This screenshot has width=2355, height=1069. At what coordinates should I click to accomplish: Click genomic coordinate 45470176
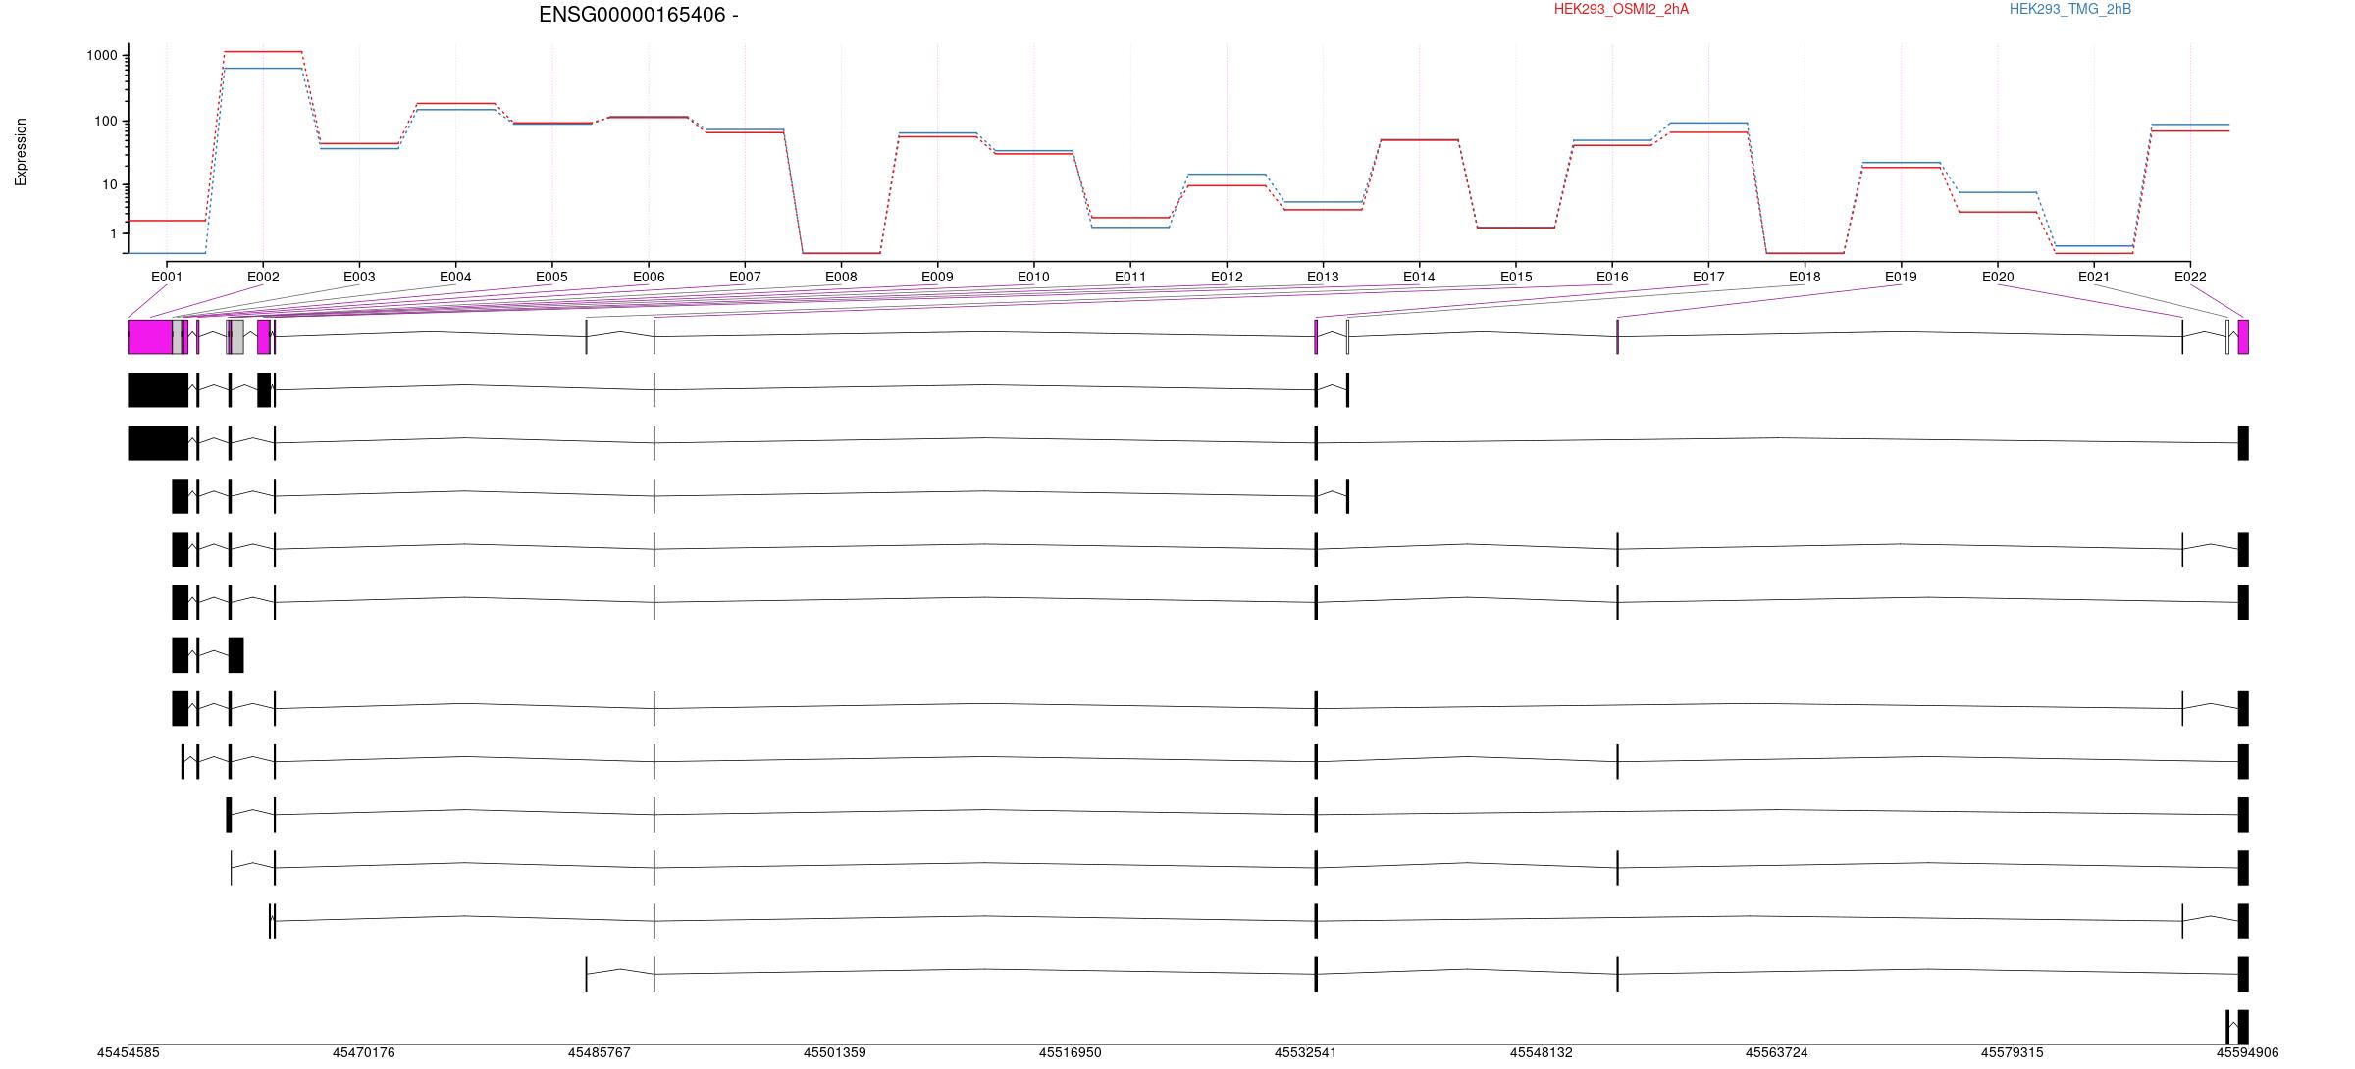coord(363,1053)
